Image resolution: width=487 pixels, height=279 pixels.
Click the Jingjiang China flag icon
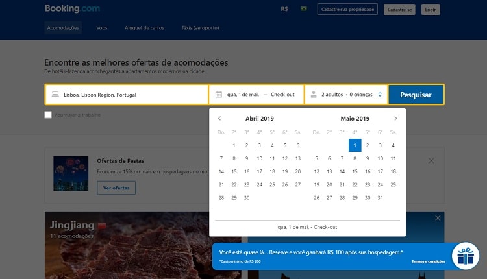click(102, 226)
